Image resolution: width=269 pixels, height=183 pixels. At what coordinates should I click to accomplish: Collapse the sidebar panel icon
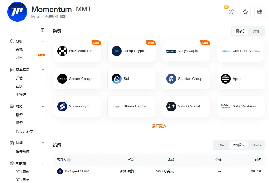(43, 30)
